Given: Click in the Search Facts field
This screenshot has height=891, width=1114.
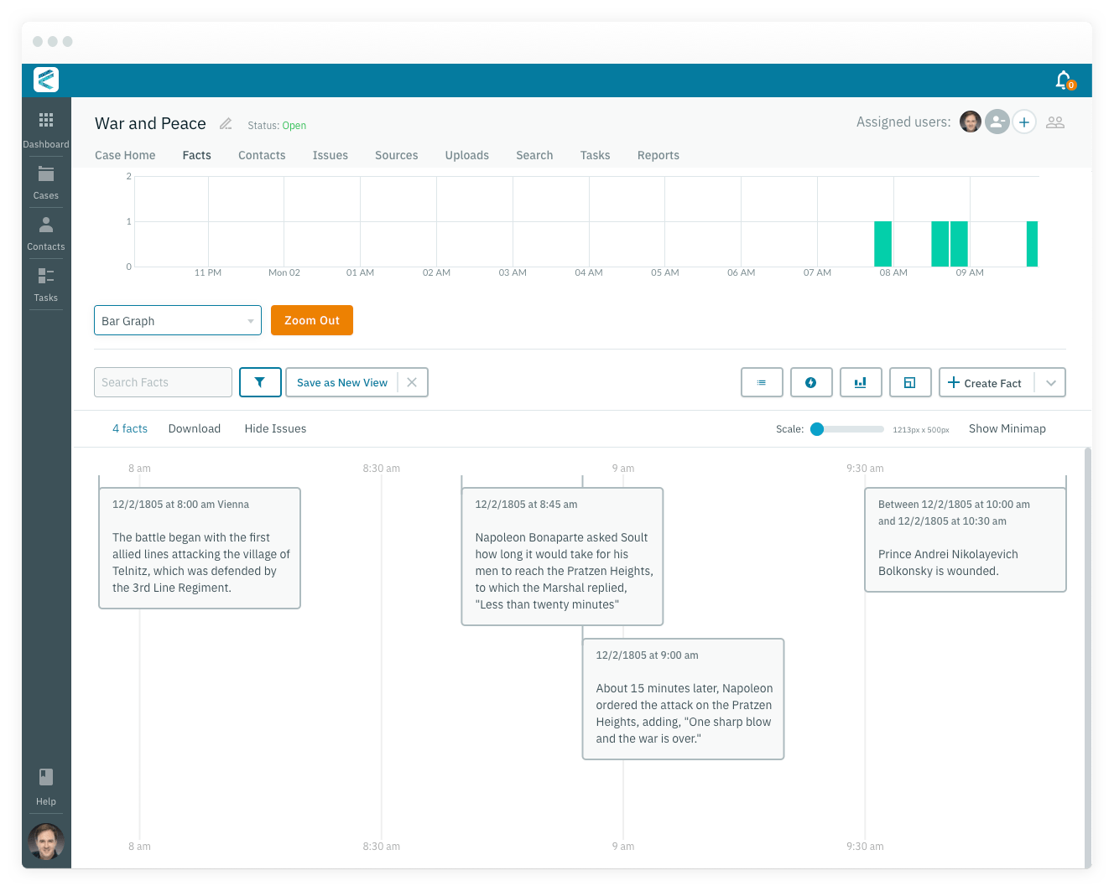Looking at the screenshot, I should pyautogui.click(x=163, y=382).
